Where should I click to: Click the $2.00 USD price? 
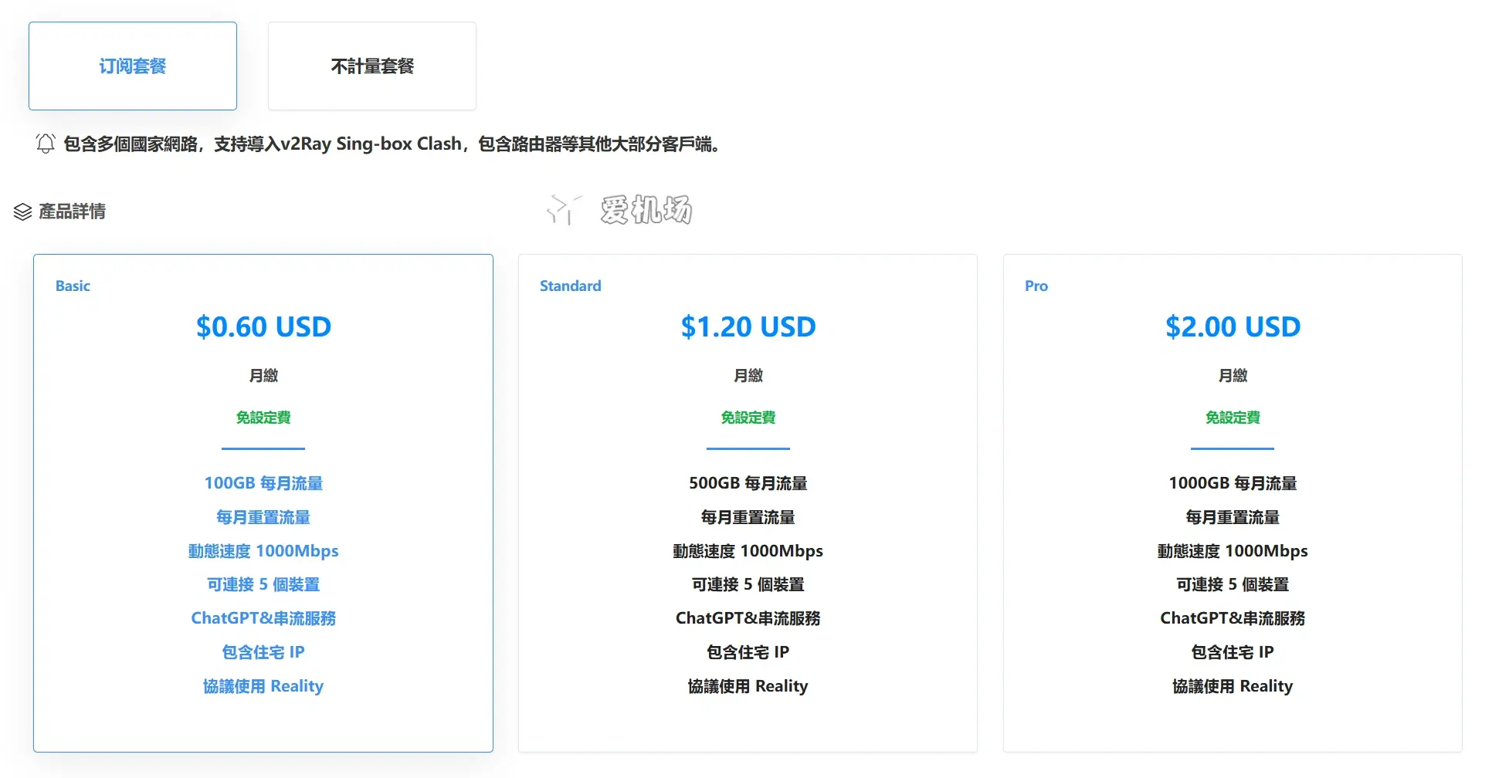click(1233, 327)
